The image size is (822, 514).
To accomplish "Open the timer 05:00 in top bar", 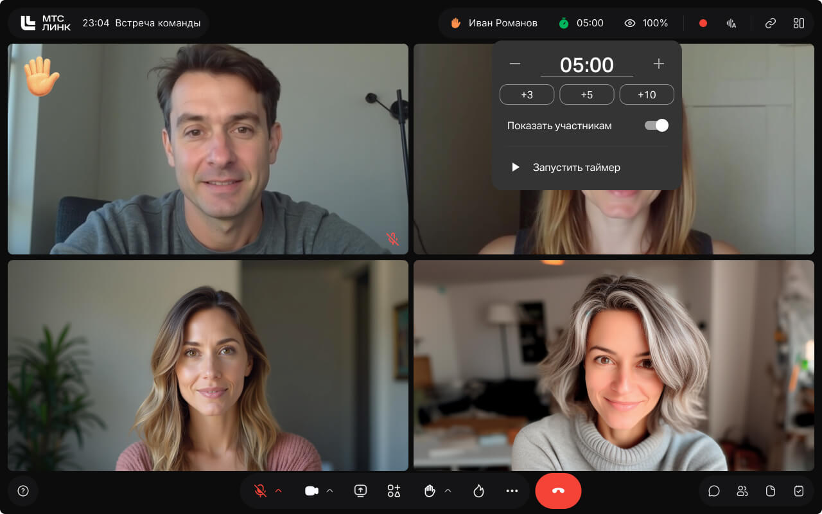I will [x=581, y=23].
